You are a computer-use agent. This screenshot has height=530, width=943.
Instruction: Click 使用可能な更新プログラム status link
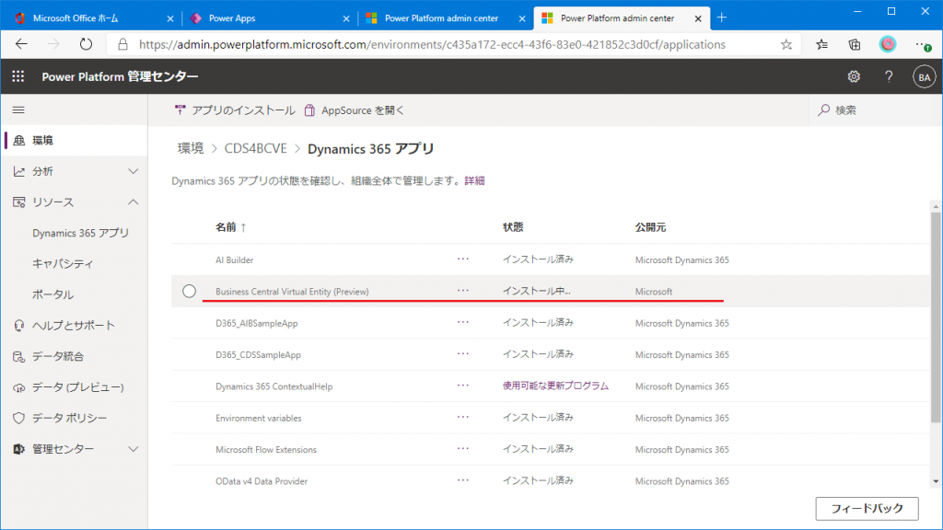pyautogui.click(x=555, y=386)
